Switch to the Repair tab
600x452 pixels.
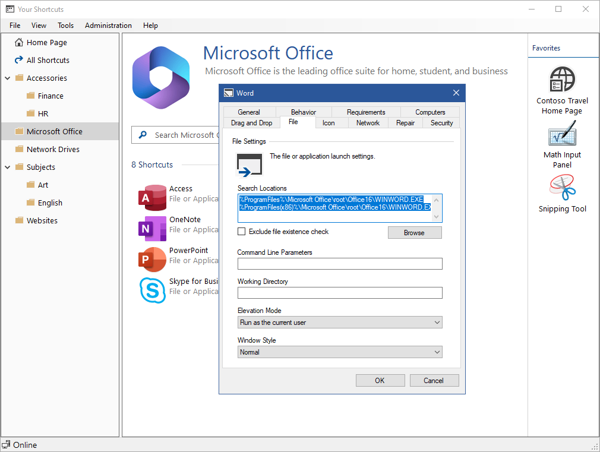(x=405, y=123)
